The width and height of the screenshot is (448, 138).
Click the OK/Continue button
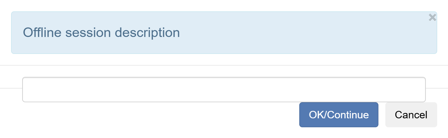(339, 115)
